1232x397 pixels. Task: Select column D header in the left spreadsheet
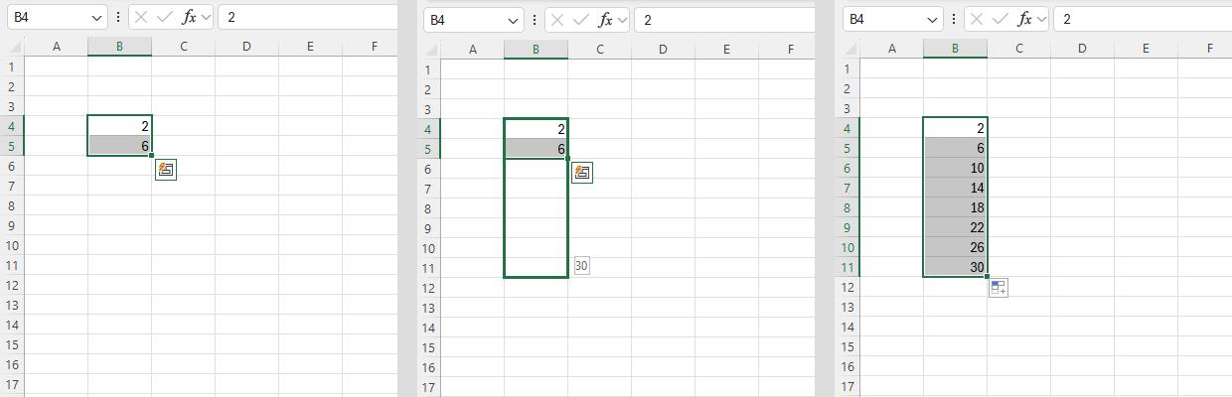[x=246, y=46]
